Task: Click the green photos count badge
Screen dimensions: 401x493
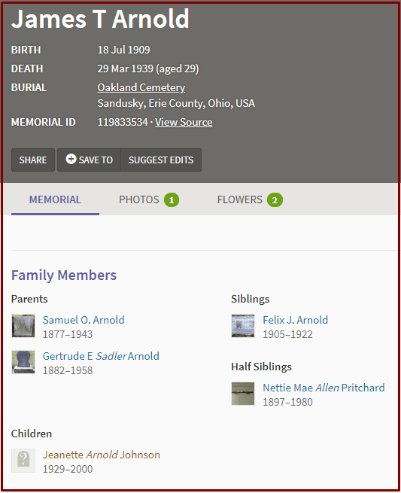Action: pos(172,200)
